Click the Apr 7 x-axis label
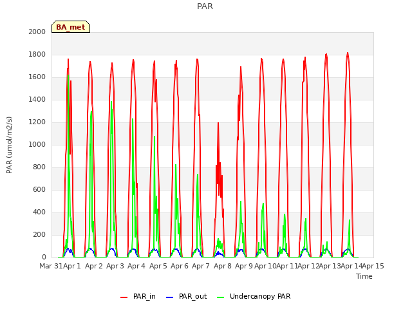Screen dimensions: 412x309 201,266
